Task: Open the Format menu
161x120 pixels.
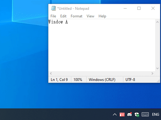Action: coord(77,16)
